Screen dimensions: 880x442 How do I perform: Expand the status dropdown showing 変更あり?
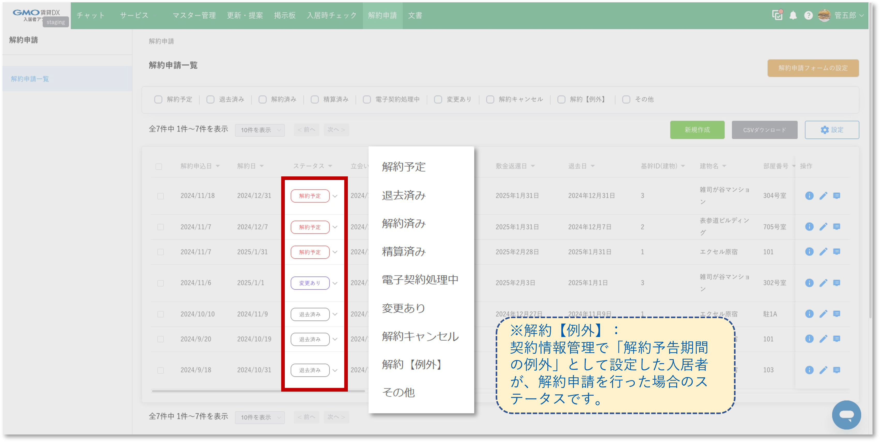click(335, 283)
